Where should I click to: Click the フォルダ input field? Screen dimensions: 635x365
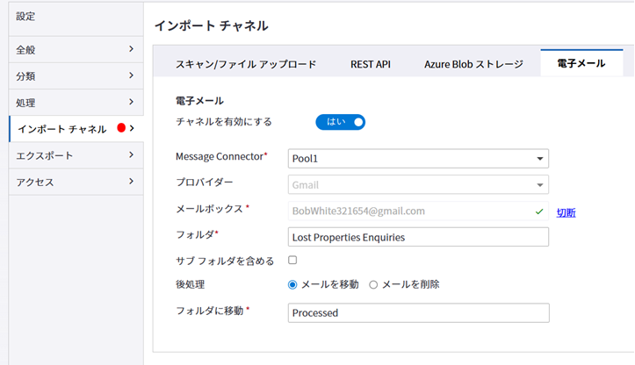[418, 237]
